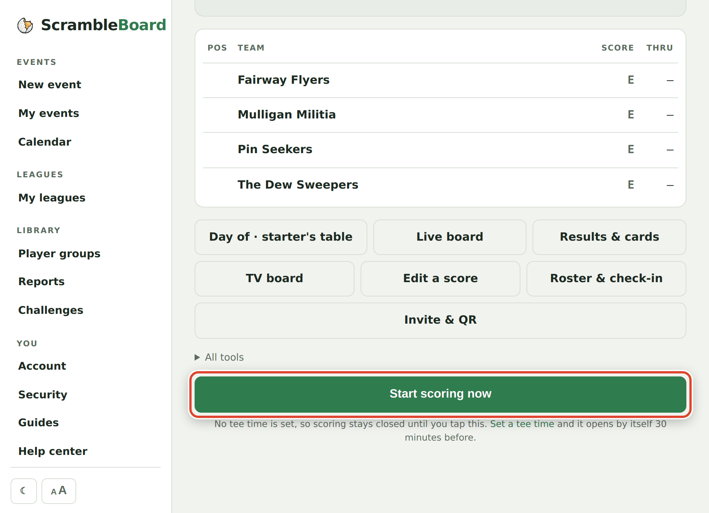Screen dimensions: 709x513
Task: Open the TV board
Action: pos(275,279)
